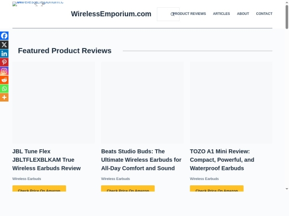
Task: Click the WirelessEmporium logo image
Action: click(x=38, y=3)
